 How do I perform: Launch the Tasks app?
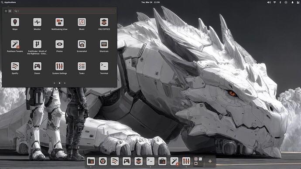(82, 68)
